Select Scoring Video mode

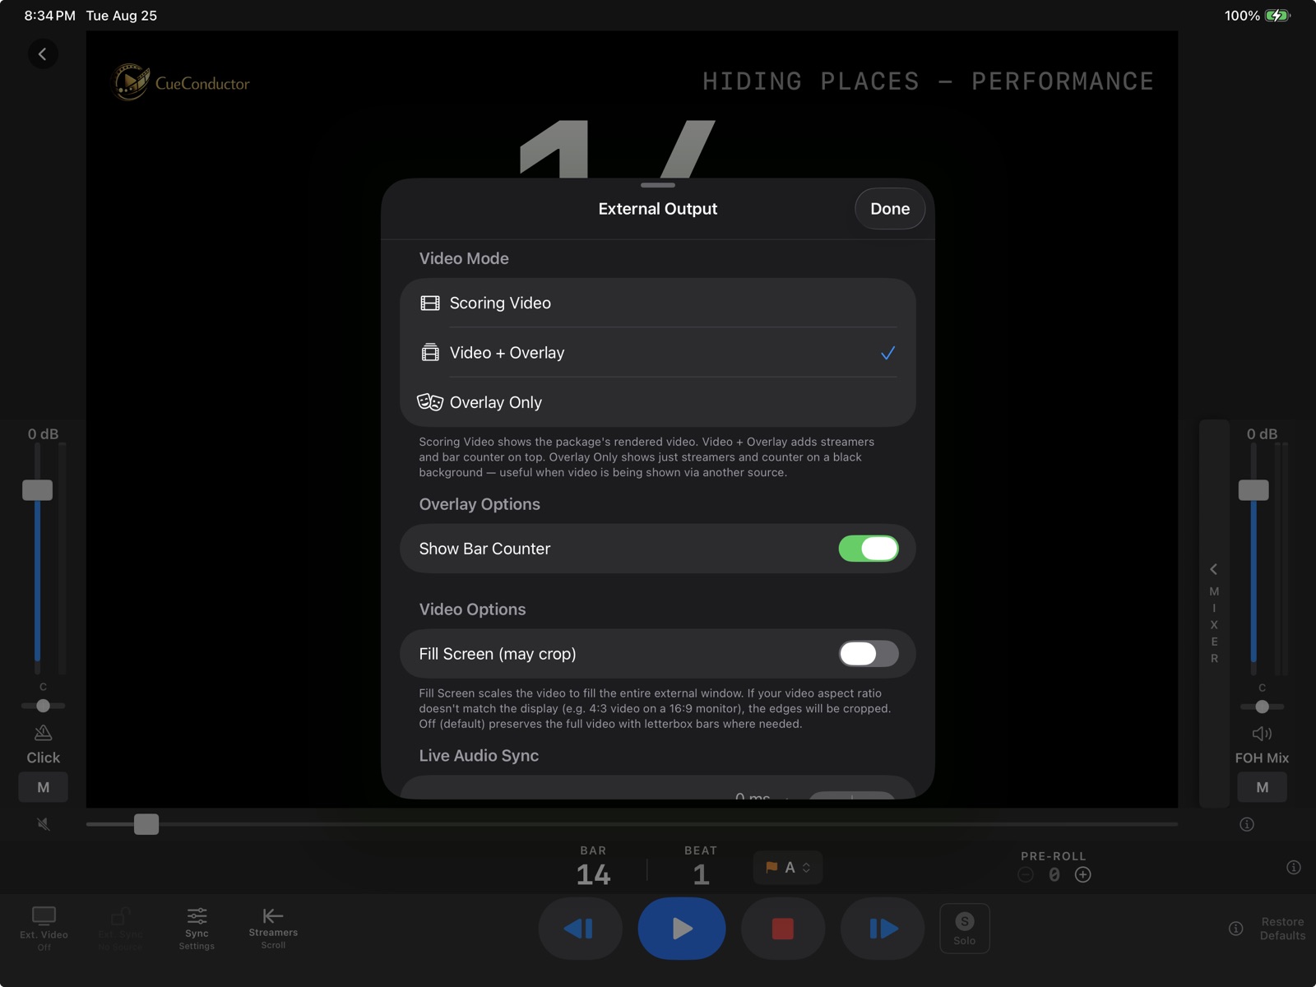click(658, 303)
